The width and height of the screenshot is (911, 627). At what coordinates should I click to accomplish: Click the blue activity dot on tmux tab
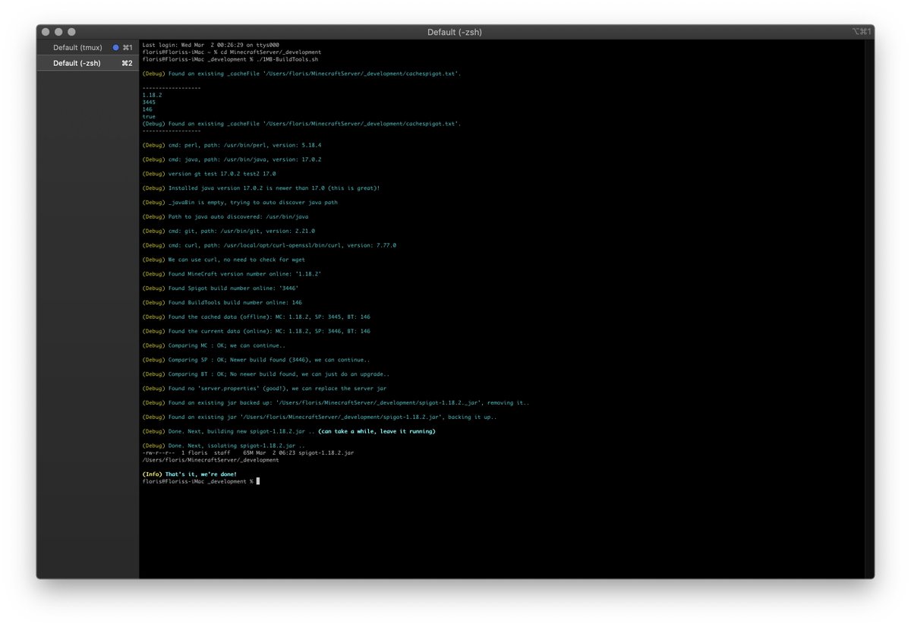(115, 48)
